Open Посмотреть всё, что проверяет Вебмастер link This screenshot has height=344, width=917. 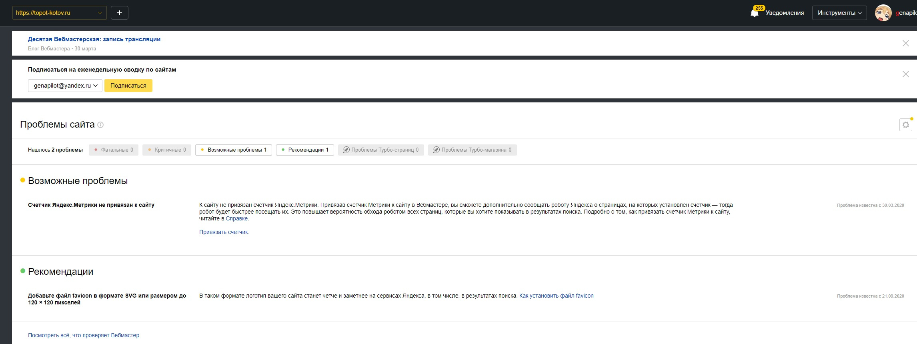pyautogui.click(x=84, y=336)
